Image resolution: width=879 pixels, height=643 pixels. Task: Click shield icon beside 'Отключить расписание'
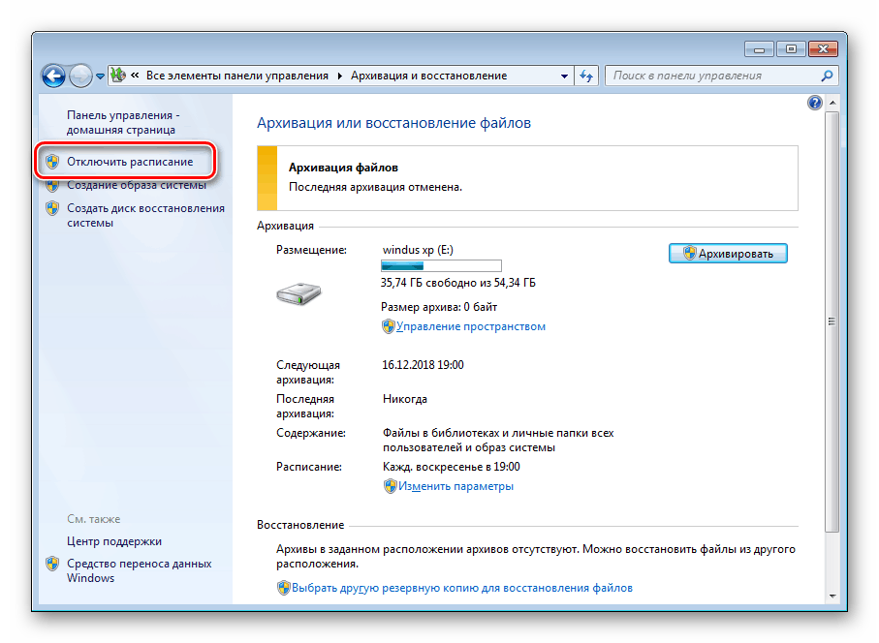tap(52, 162)
